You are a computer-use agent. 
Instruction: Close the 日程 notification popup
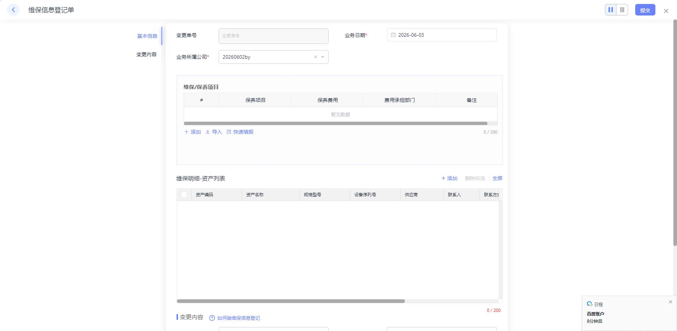[671, 302]
